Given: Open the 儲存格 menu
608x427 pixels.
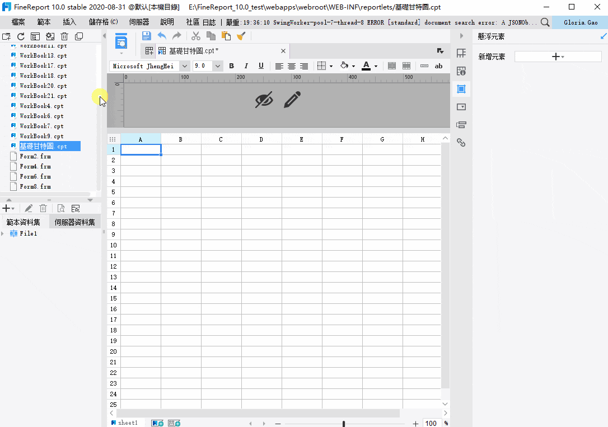Looking at the screenshot, I should pyautogui.click(x=103, y=22).
